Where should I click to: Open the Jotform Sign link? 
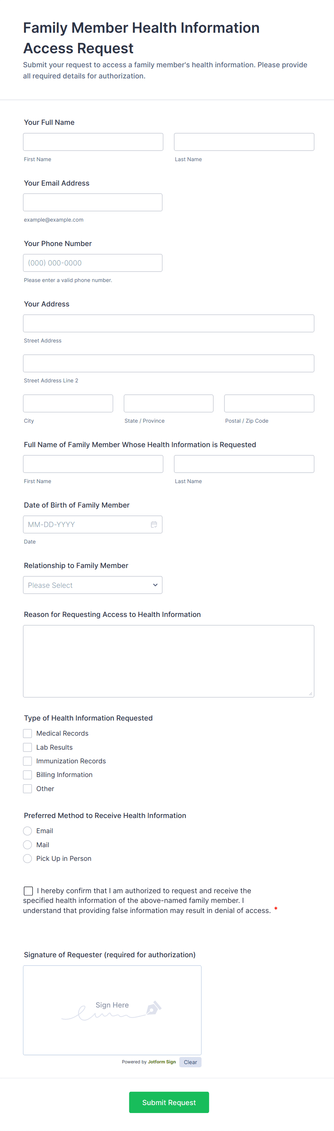(x=162, y=1062)
